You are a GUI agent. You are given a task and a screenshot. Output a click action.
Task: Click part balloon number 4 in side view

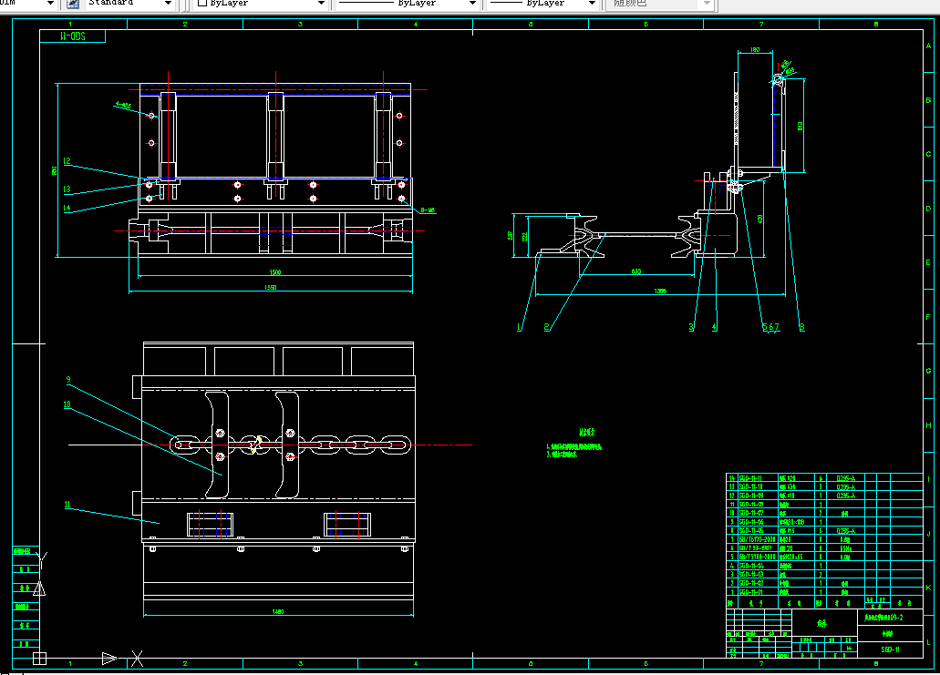pos(714,327)
